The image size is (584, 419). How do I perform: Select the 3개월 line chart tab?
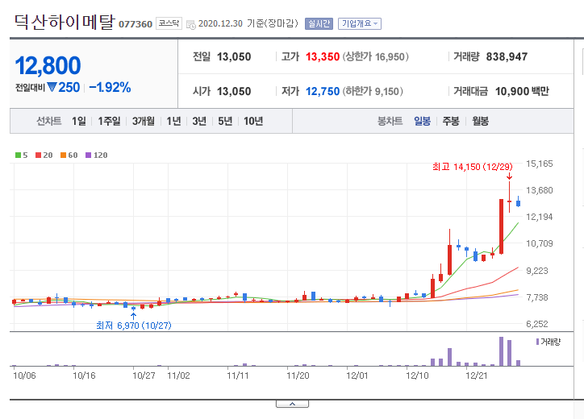click(144, 121)
